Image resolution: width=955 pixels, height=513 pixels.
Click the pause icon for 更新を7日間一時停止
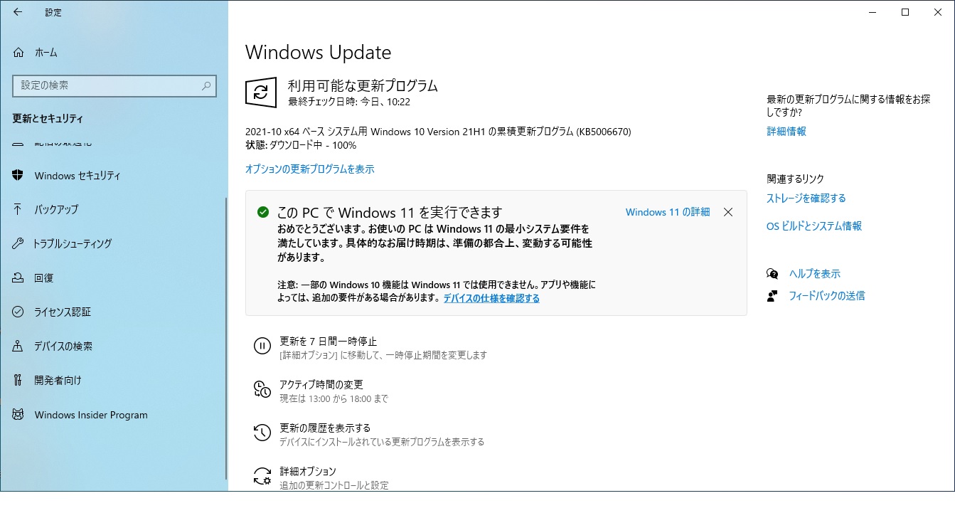262,347
